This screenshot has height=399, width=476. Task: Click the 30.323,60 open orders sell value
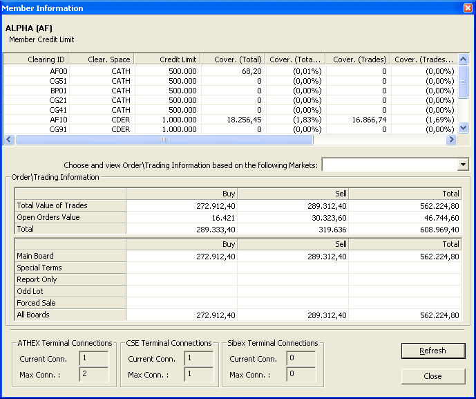[x=329, y=218]
